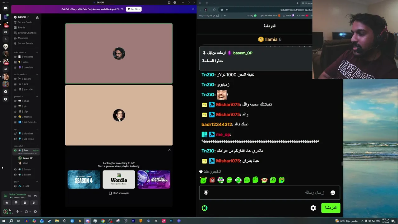Select the skull server icon
This screenshot has width=398, height=224.
[x=5, y=47]
